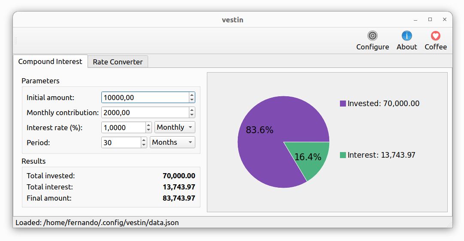464x241 pixels.
Task: Click the green Interest legend swatch
Action: coord(343,155)
